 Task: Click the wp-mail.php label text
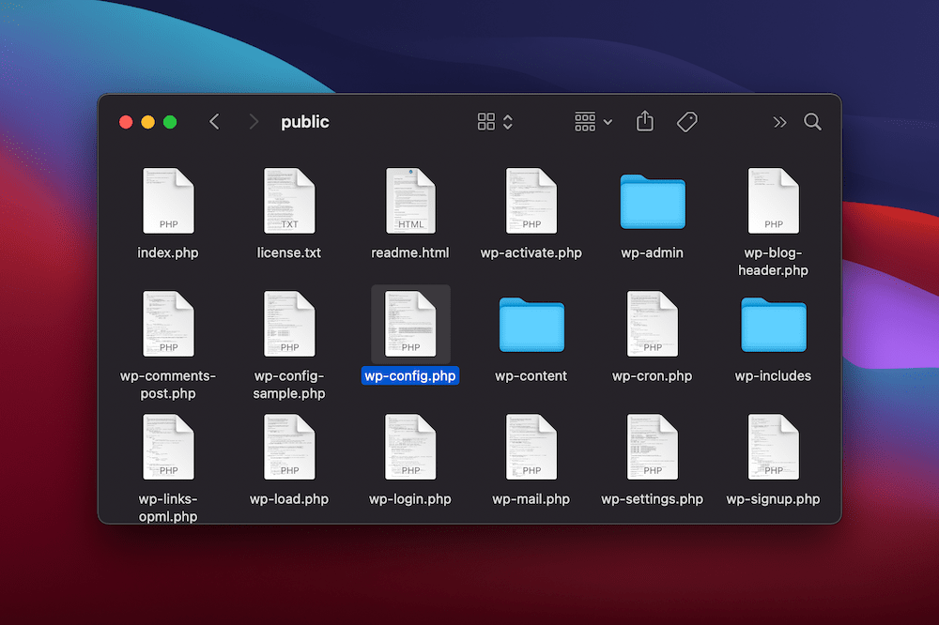[531, 499]
